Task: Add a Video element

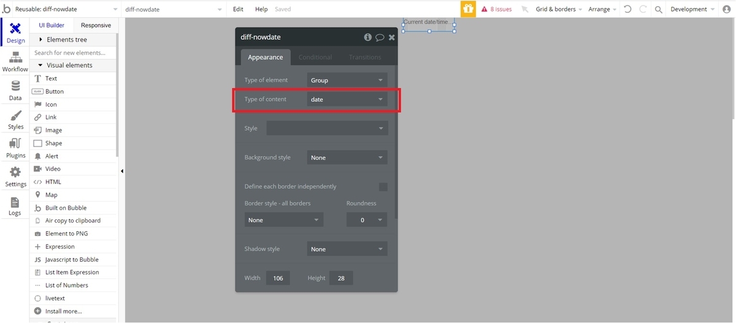Action: (73, 169)
